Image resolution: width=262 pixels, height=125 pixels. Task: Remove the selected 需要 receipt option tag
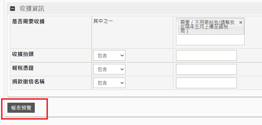click(x=241, y=22)
